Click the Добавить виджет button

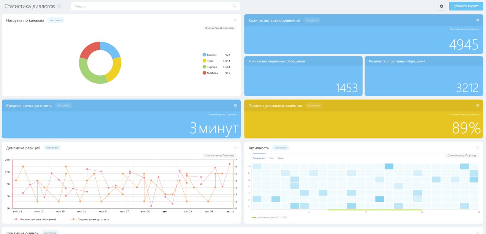[x=466, y=6]
